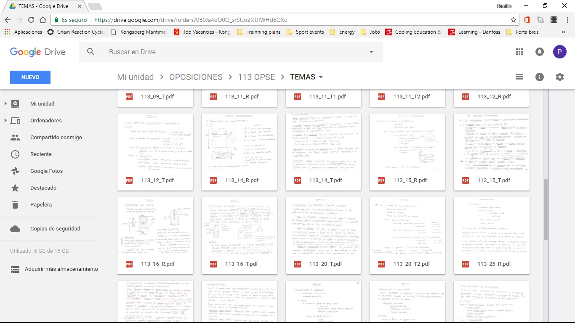Click the Ordenadores devices icon
575x323 pixels.
(15, 121)
